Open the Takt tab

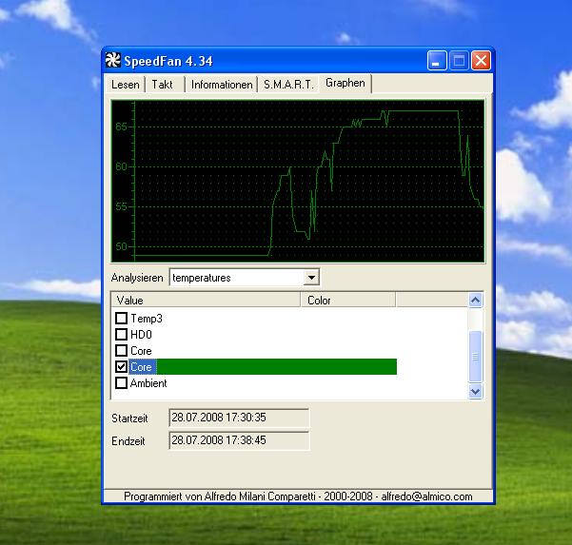coord(162,85)
